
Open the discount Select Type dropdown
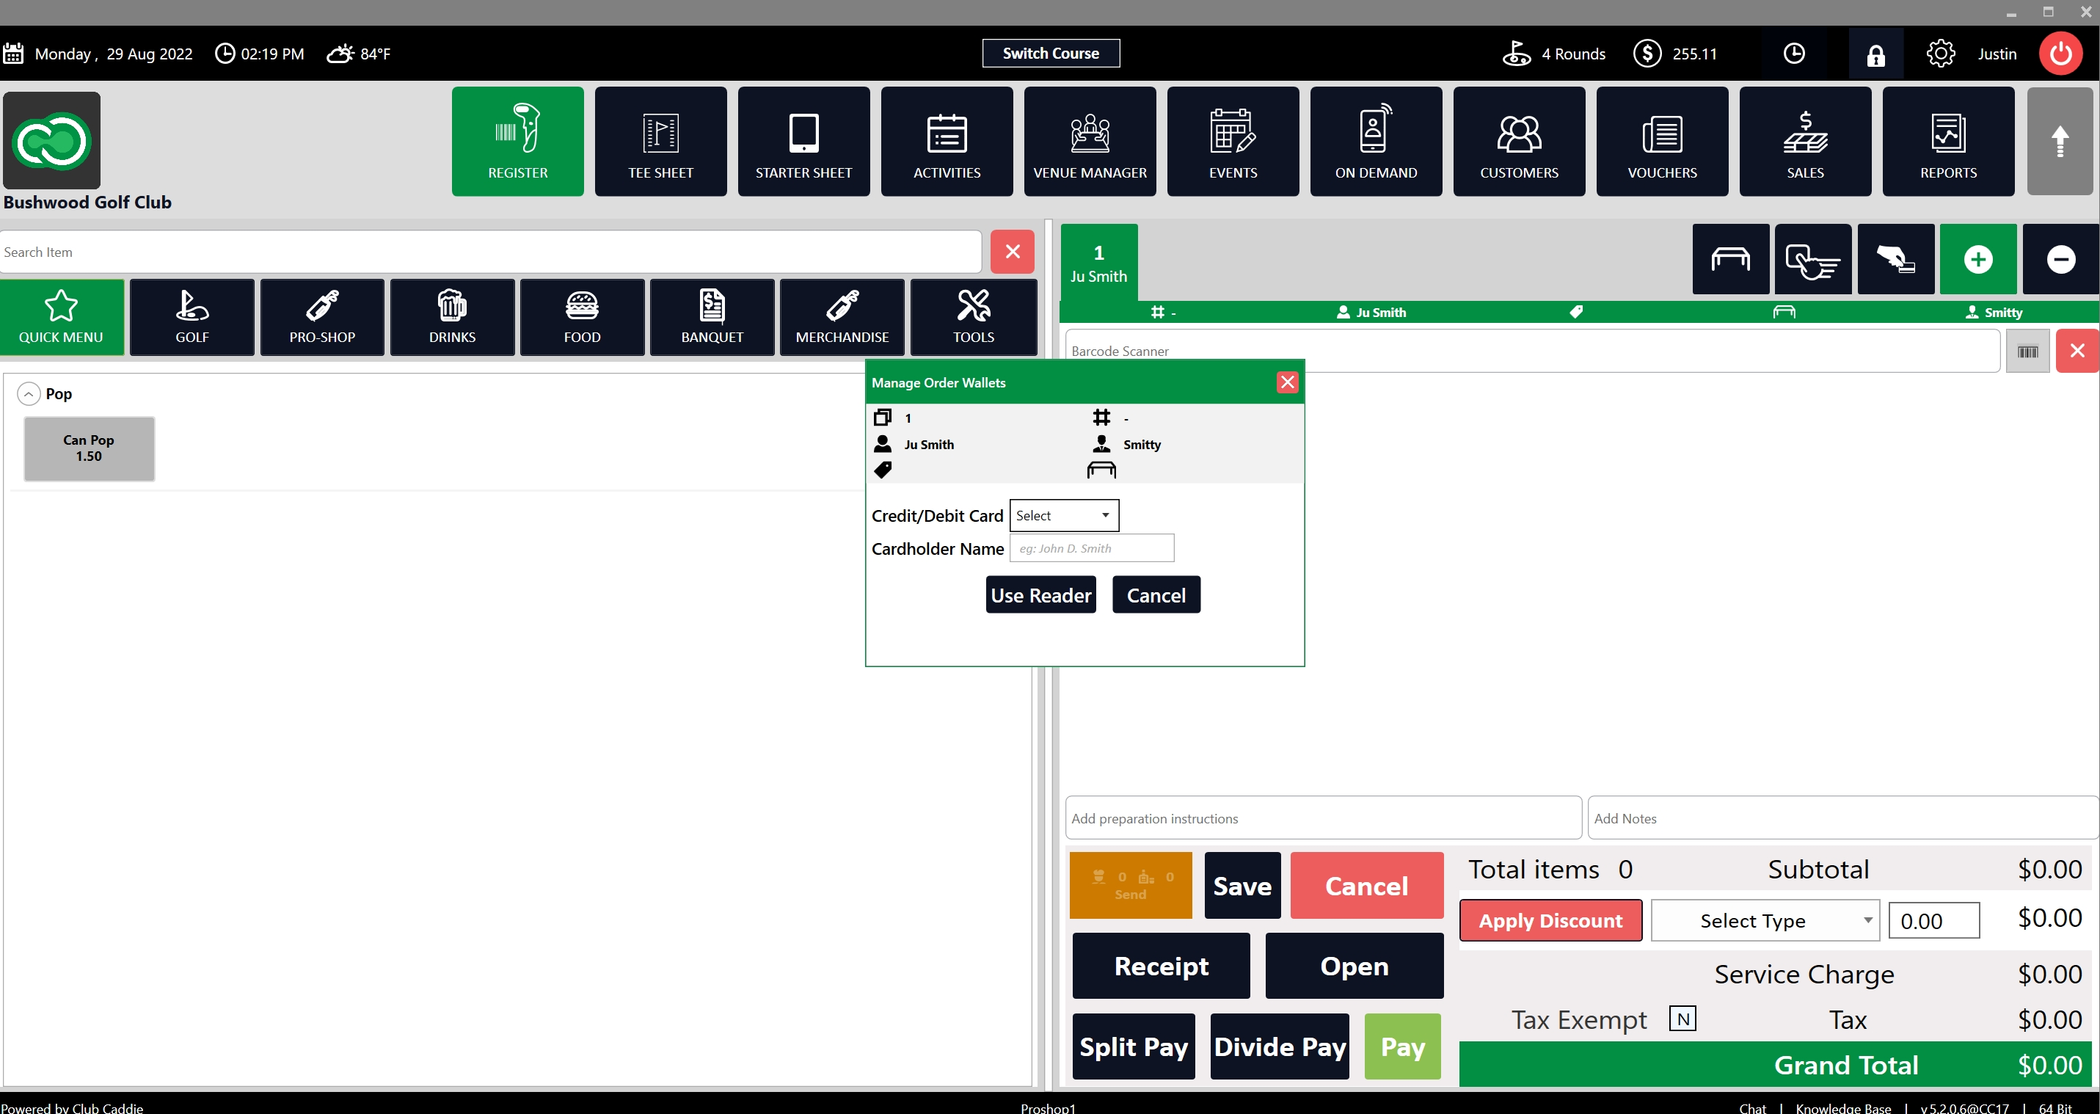coord(1765,921)
